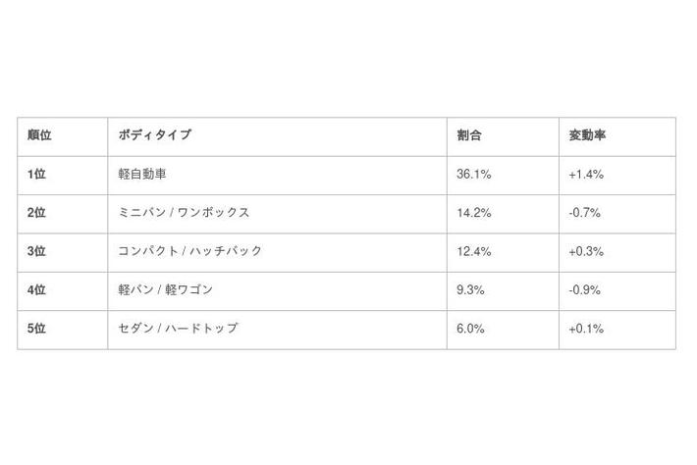Select the 1位 rank cell
Viewport: 697px width, 465px height.
[x=37, y=175]
